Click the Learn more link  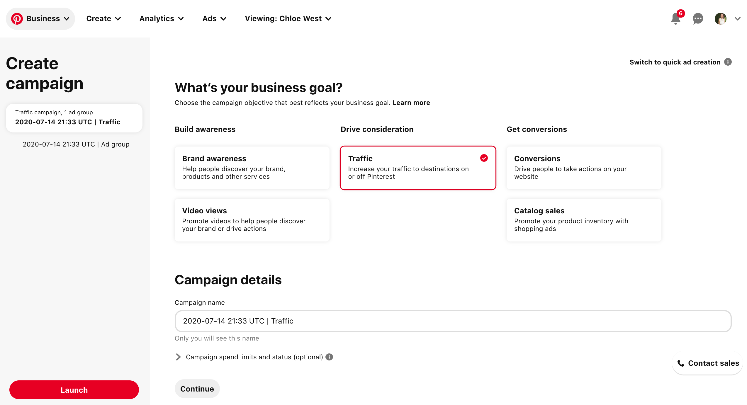(411, 103)
